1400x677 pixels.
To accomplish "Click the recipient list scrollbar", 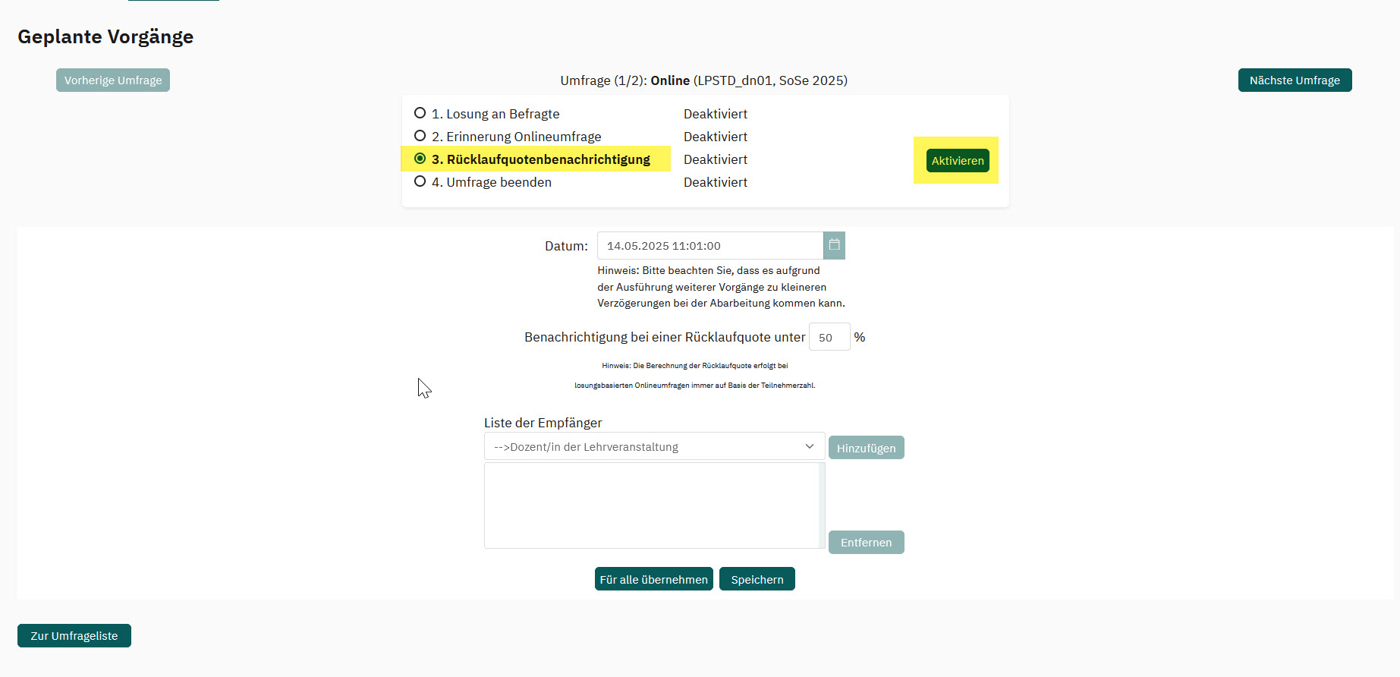I will [x=822, y=505].
